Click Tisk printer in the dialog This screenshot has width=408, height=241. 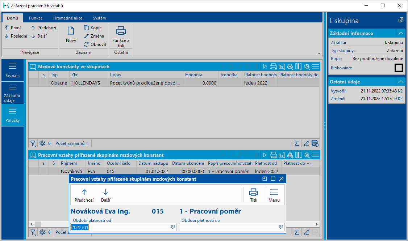253,192
